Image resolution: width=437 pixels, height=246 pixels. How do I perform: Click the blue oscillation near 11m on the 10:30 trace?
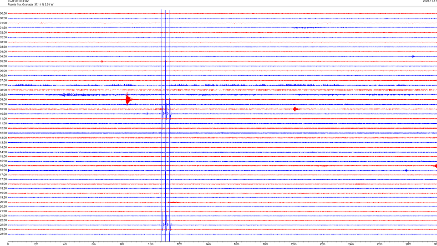(x=167, y=114)
